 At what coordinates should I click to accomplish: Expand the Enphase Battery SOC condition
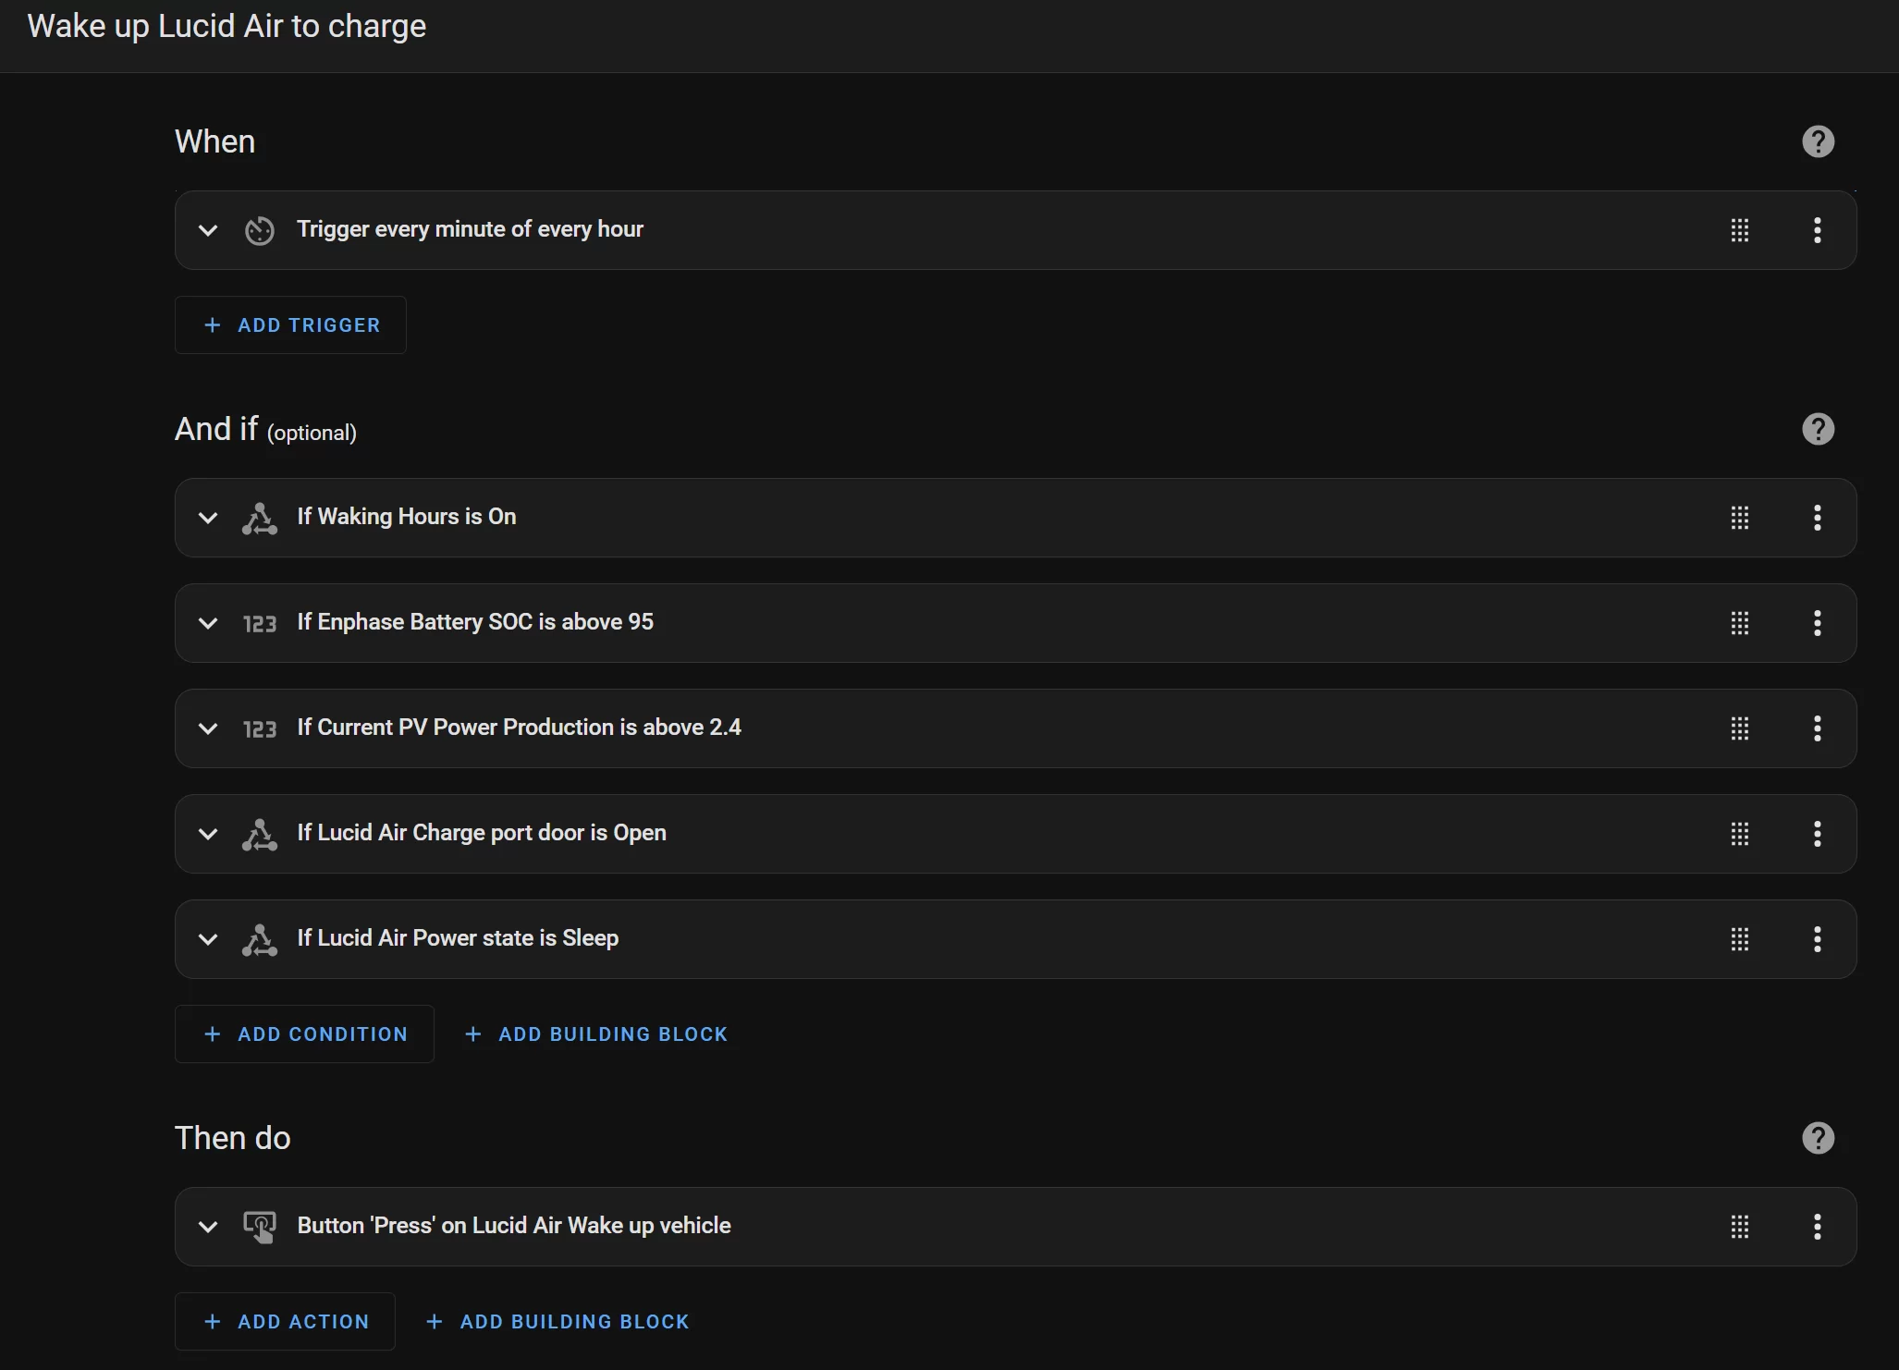[x=208, y=623]
